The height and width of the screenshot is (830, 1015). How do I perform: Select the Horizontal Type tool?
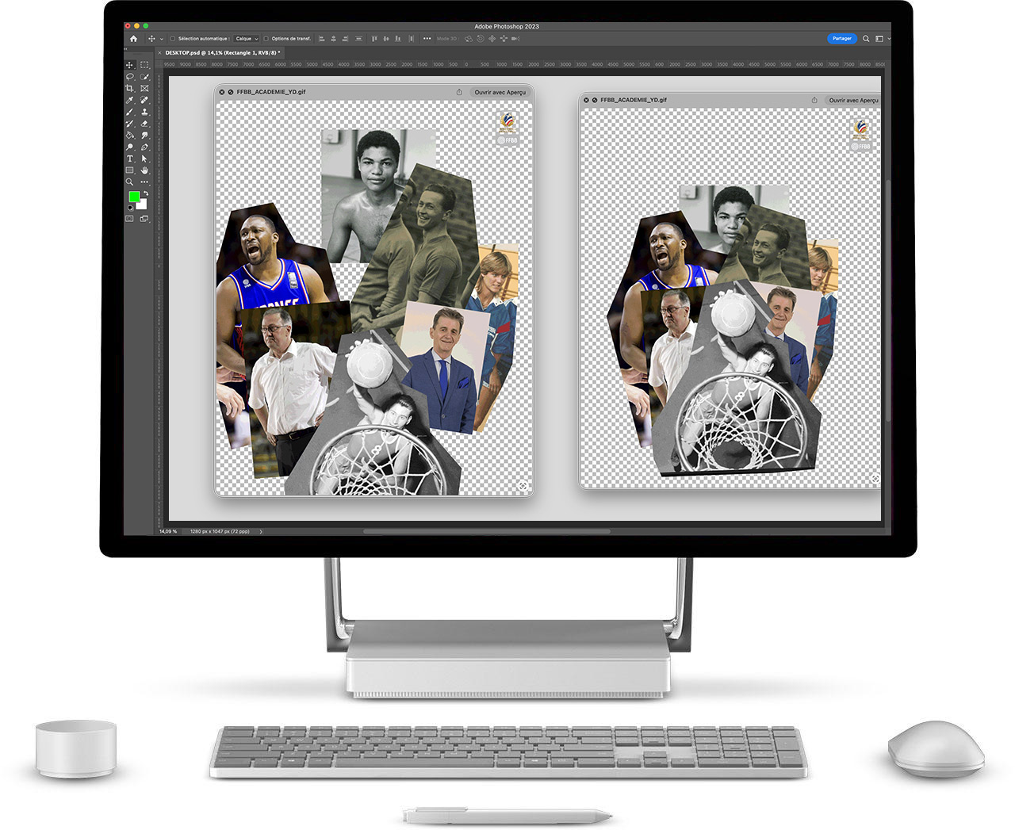tap(130, 159)
